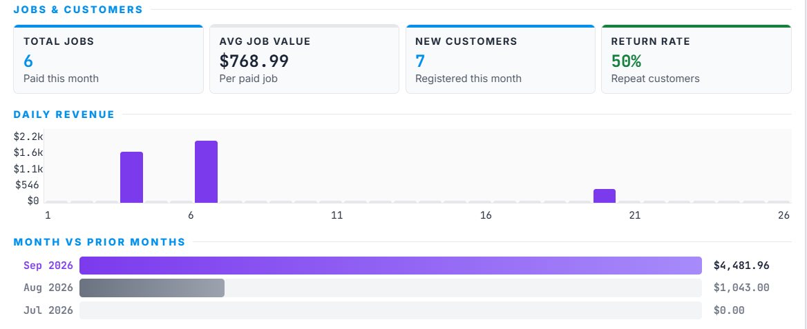Click the $1.1k y-axis label

pyautogui.click(x=29, y=168)
